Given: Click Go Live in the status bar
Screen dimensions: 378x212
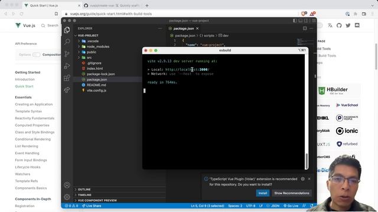Looking at the screenshot, I should coord(291,206).
